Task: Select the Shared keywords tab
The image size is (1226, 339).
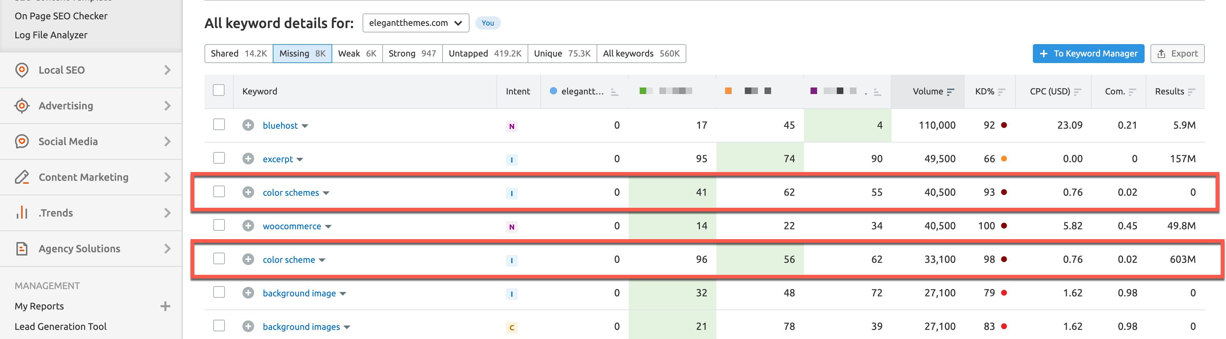Action: point(238,54)
